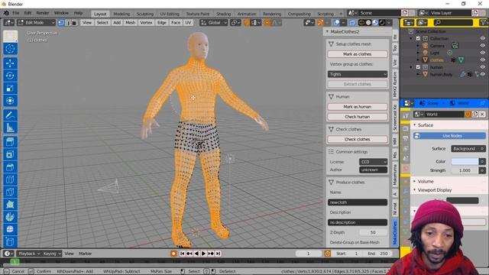The image size is (489, 275).
Task: Uncheck the Collection checkbox in outliner
Action: pyautogui.click(x=418, y=39)
